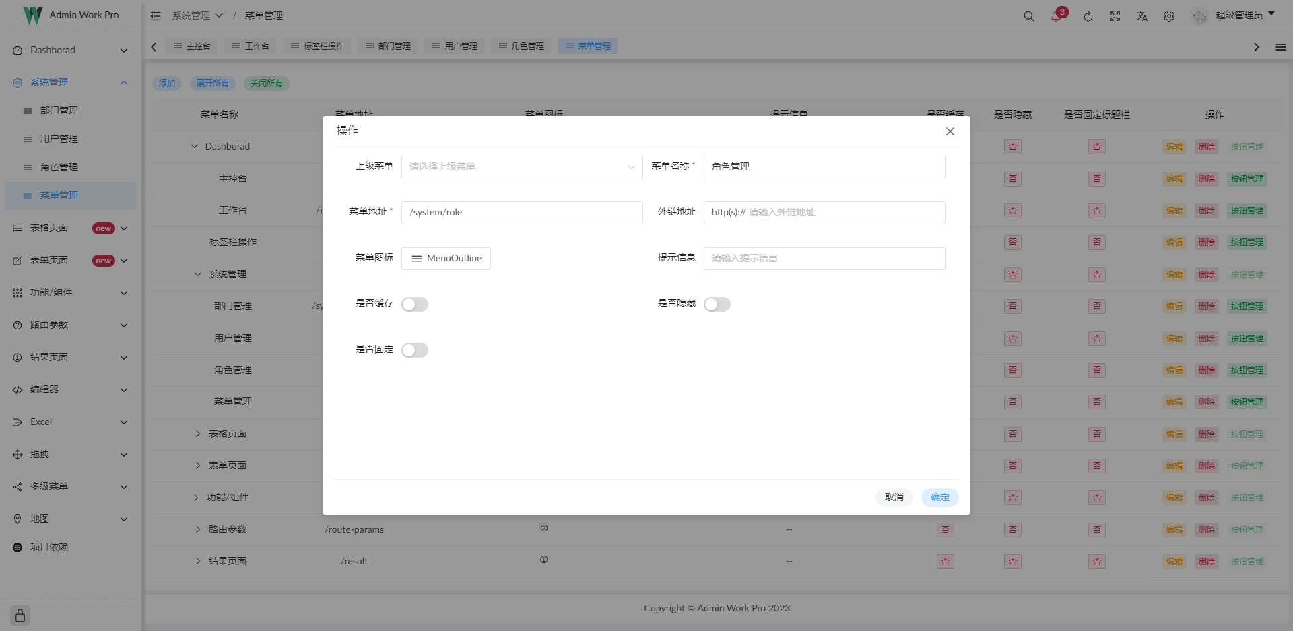
Task: Click the 添加 add button
Action: pos(167,83)
